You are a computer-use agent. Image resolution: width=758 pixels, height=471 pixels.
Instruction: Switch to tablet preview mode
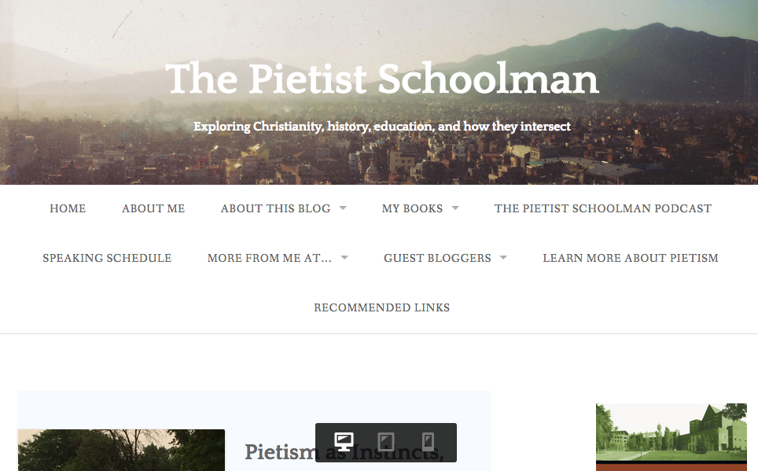(x=386, y=442)
